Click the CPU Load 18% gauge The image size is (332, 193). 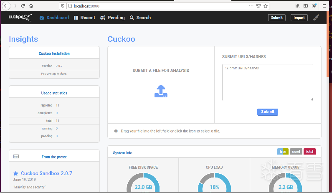(214, 183)
